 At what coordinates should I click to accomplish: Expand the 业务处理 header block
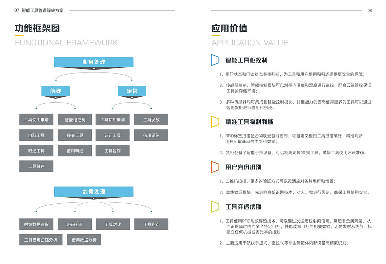pos(94,62)
